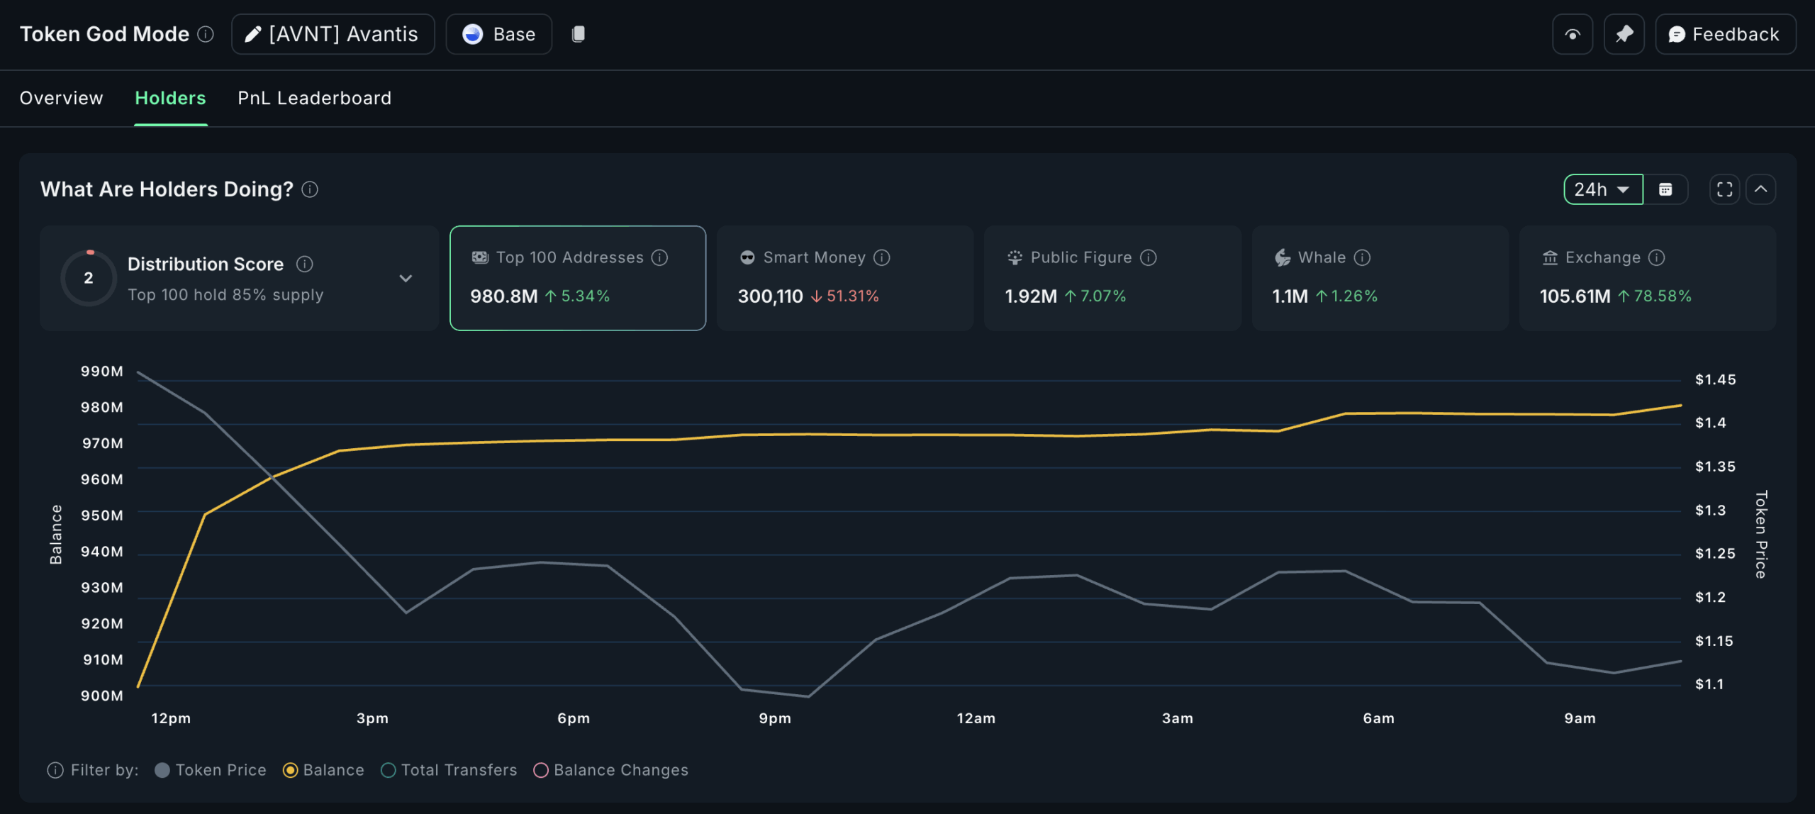The image size is (1815, 814).
Task: Click the copy token address icon
Action: tap(578, 34)
